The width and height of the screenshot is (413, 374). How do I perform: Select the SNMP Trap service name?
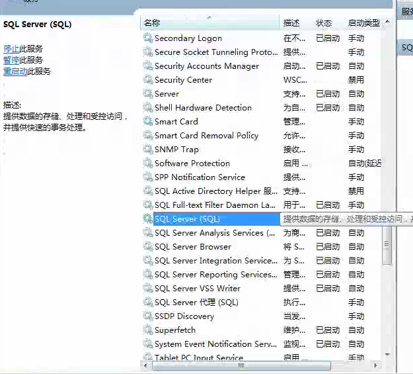(176, 150)
